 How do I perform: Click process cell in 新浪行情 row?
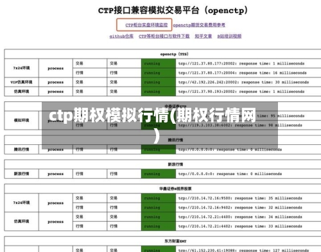[x=56, y=174]
